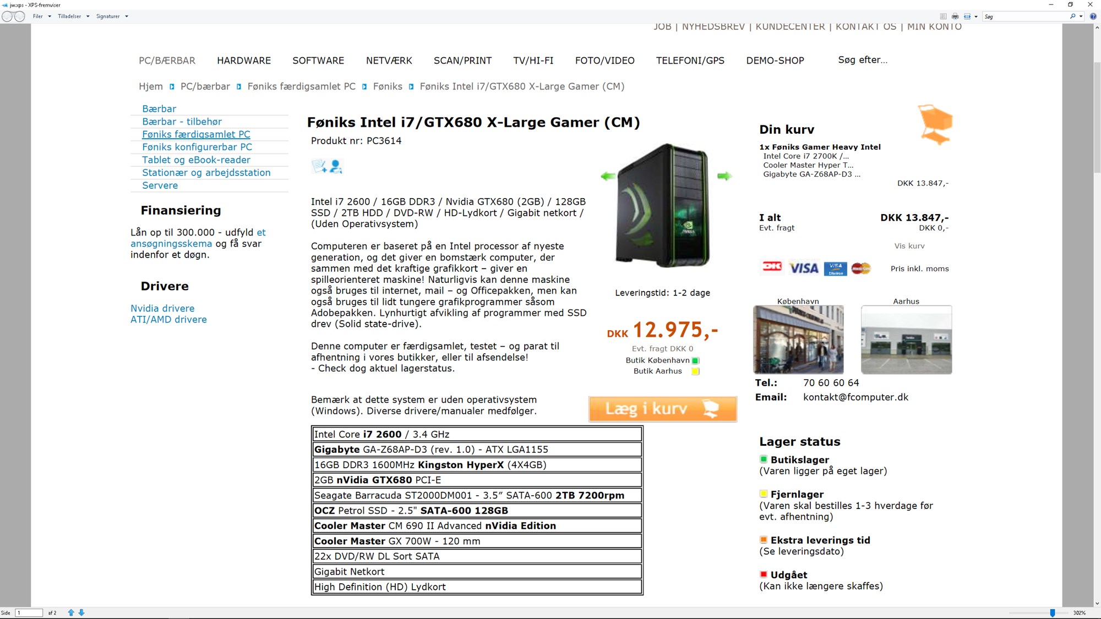The width and height of the screenshot is (1101, 619).
Task: Show next product image with right green arrow
Action: 724,176
